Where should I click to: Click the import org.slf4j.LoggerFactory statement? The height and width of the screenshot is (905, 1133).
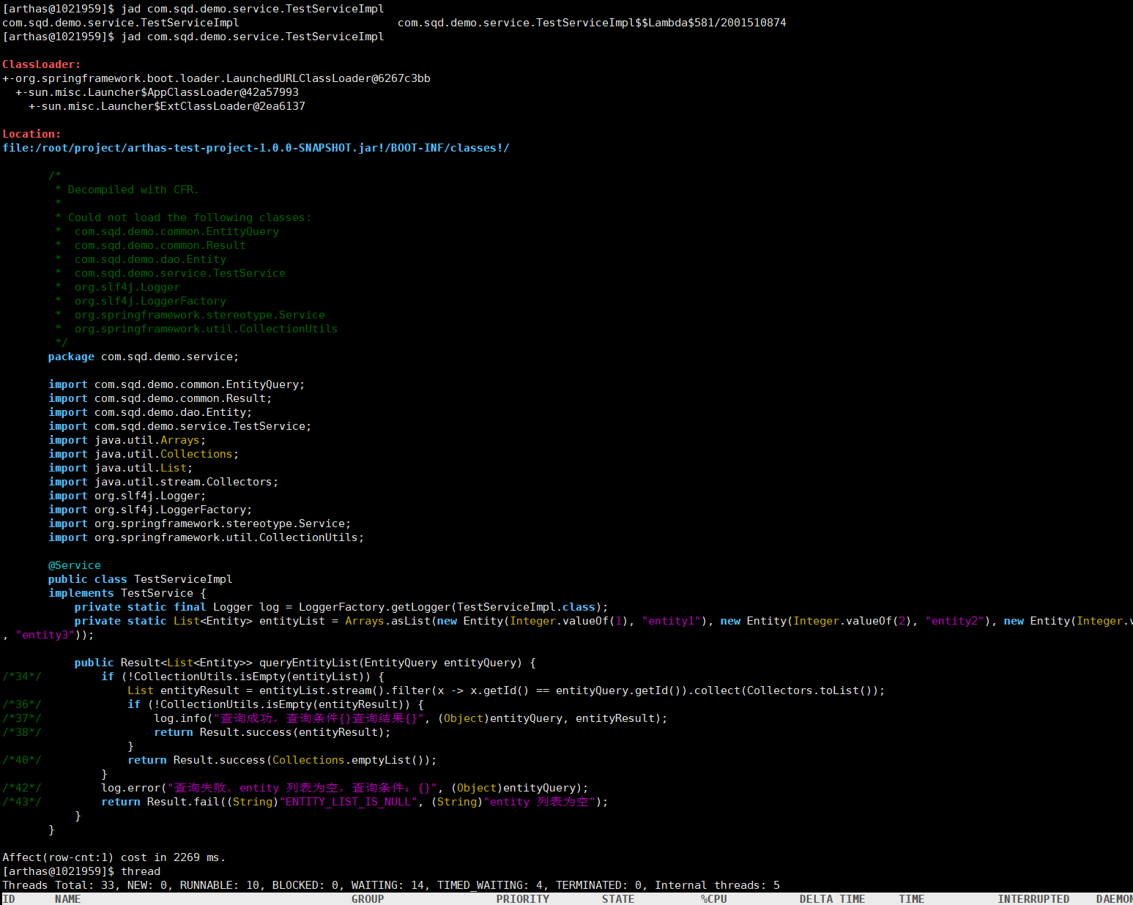(x=150, y=510)
